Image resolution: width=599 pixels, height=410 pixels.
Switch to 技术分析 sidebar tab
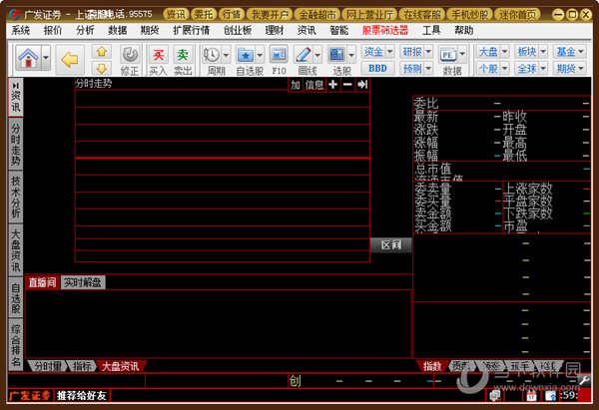[x=16, y=197]
